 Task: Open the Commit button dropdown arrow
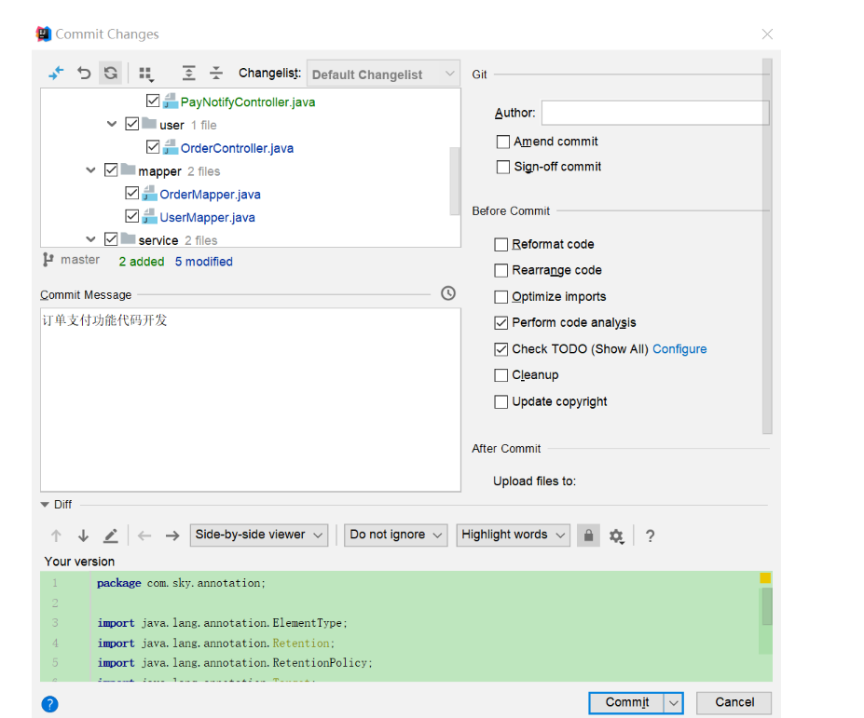click(673, 703)
